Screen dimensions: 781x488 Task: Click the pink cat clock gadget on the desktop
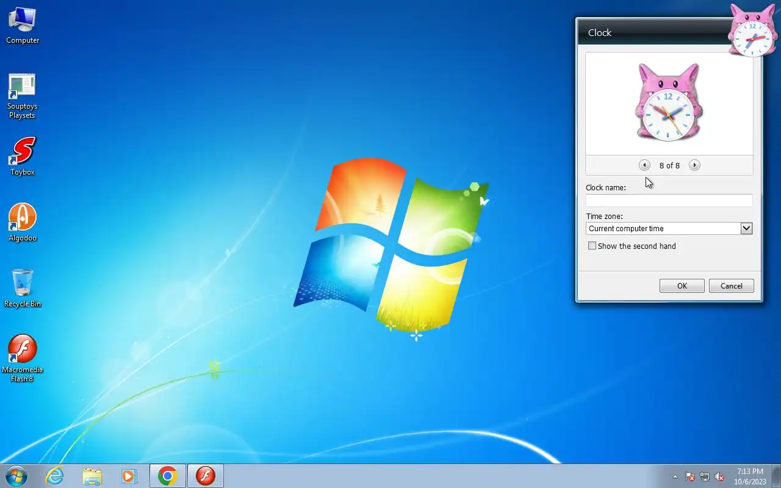coord(753,30)
